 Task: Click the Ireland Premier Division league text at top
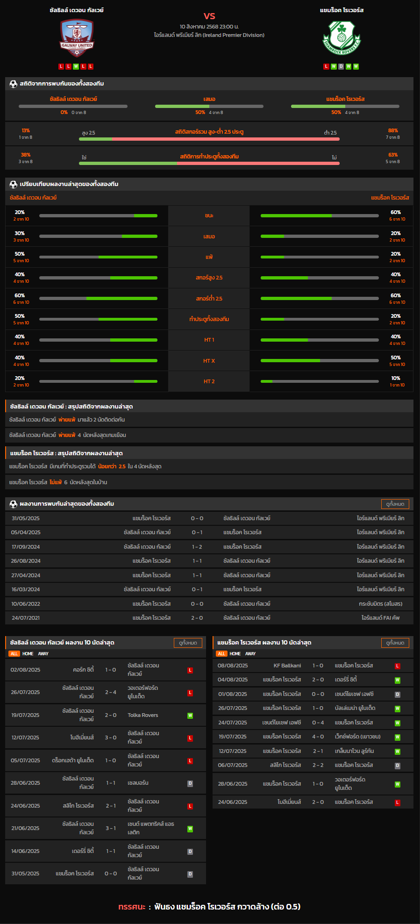[x=209, y=35]
